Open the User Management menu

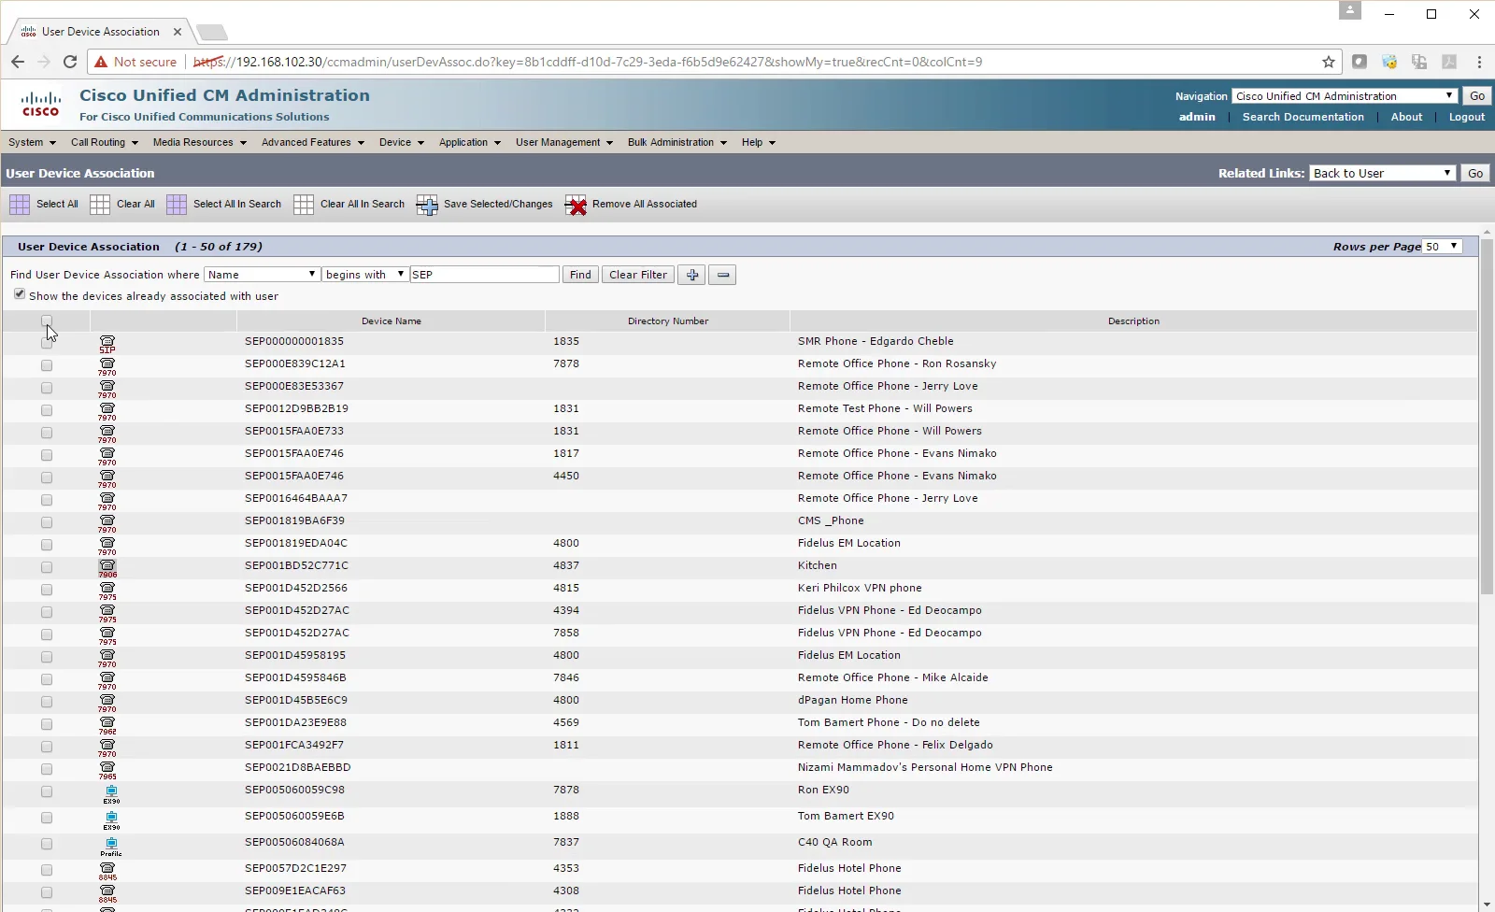[x=563, y=142]
